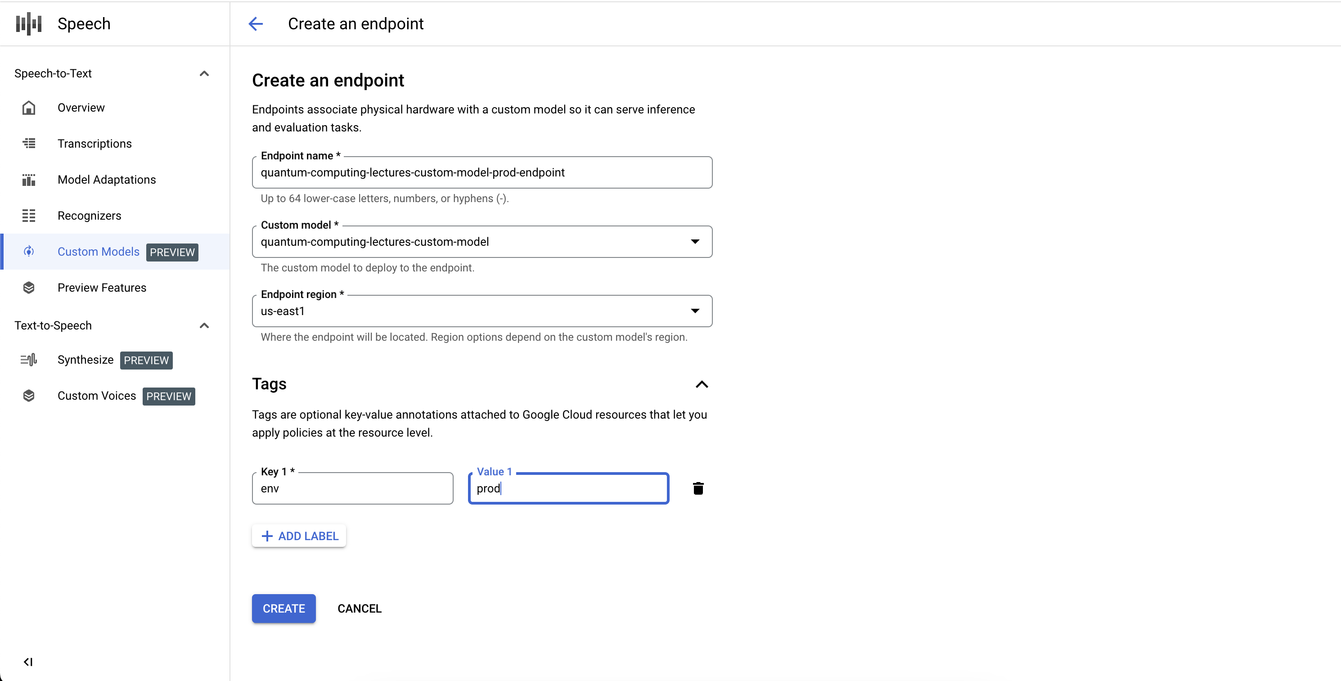Click the Model Adaptations bar chart icon
1341x681 pixels.
click(x=31, y=179)
